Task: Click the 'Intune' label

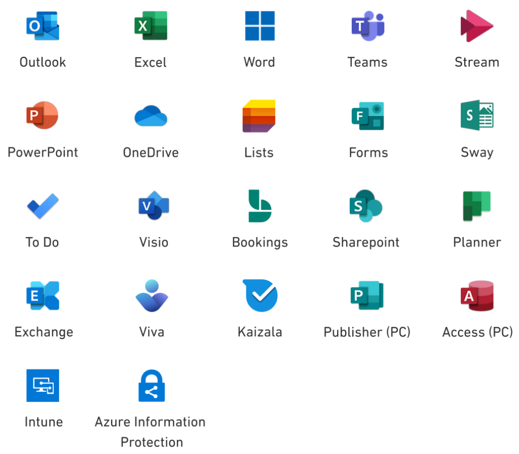Action: [44, 422]
